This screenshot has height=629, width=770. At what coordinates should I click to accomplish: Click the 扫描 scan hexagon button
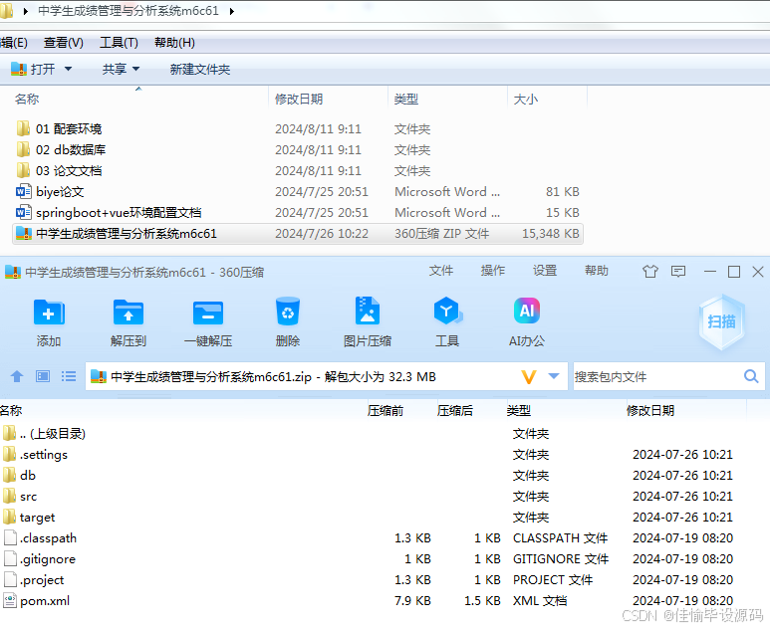(x=721, y=321)
